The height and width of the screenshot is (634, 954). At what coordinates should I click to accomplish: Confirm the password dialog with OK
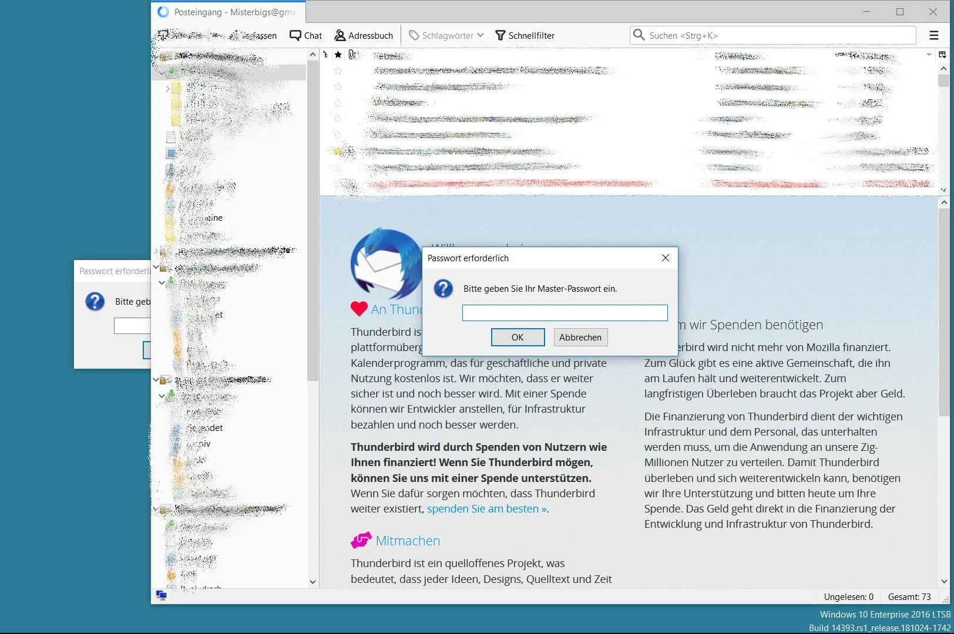(518, 337)
